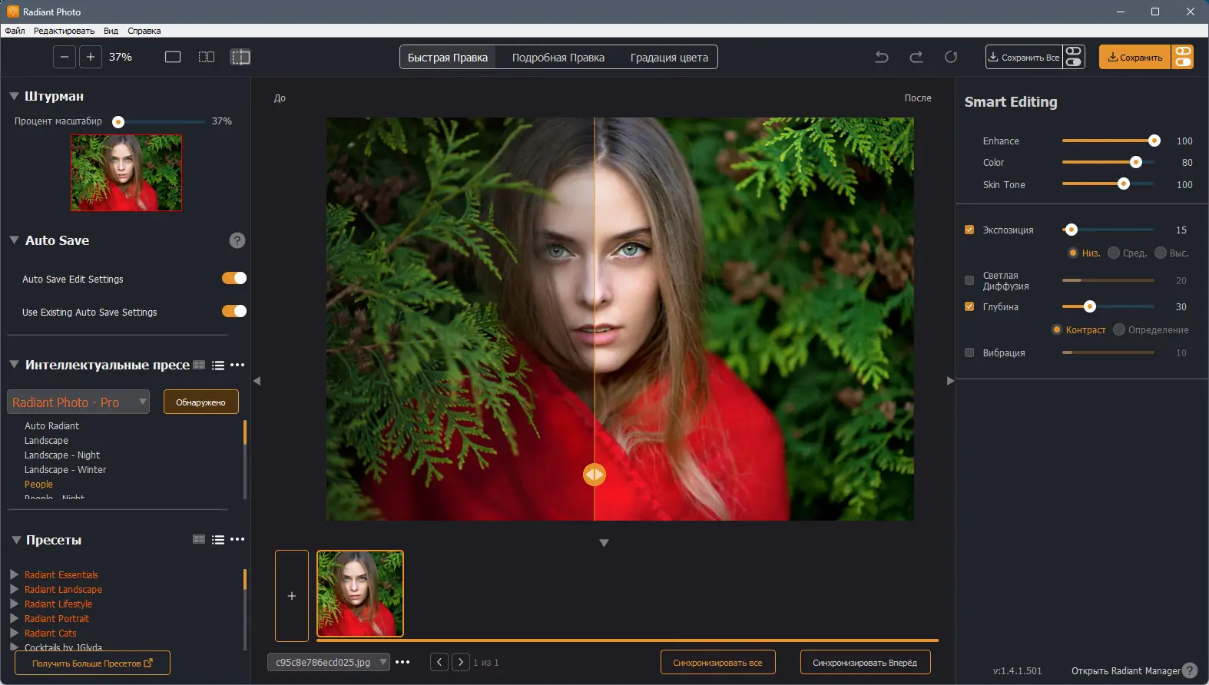Collapse the filmstrip with down arrow
This screenshot has height=685, width=1209.
tap(604, 543)
